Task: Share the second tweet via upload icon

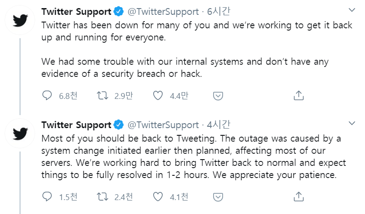Action: [x=298, y=196]
